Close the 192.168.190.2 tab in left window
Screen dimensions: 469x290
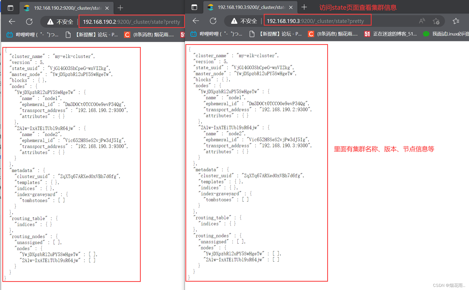107,8
